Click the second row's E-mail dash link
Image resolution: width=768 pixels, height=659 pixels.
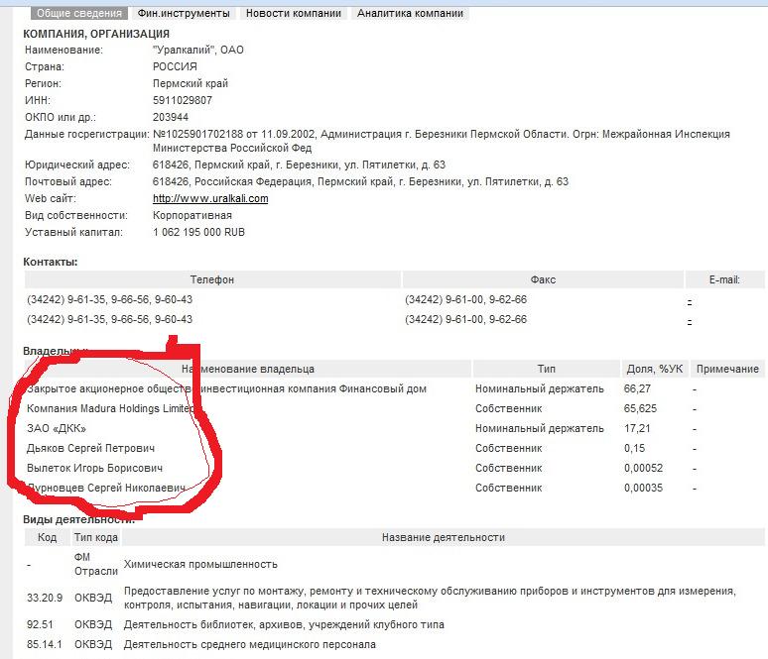pyautogui.click(x=689, y=320)
